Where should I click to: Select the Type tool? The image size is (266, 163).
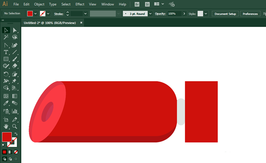tap(6, 52)
